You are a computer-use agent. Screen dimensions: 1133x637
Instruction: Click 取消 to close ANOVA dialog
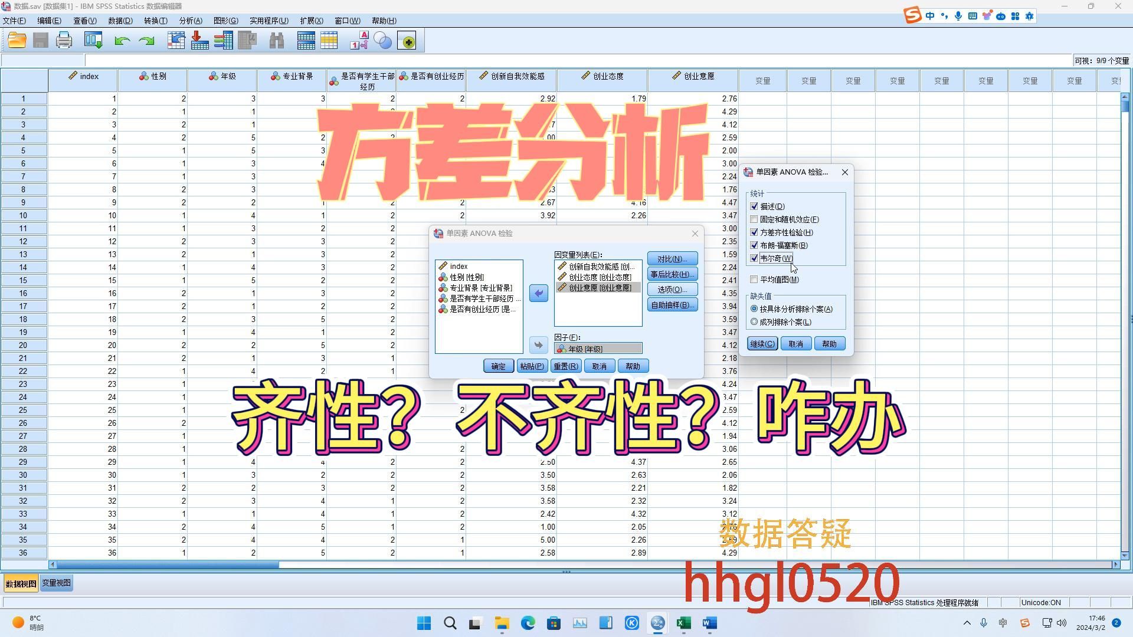click(x=599, y=366)
